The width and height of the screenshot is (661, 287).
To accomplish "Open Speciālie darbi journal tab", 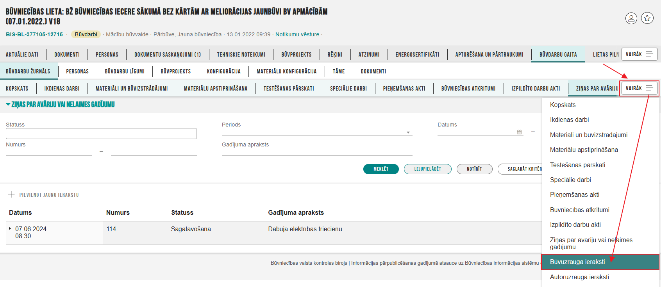I will tap(348, 89).
